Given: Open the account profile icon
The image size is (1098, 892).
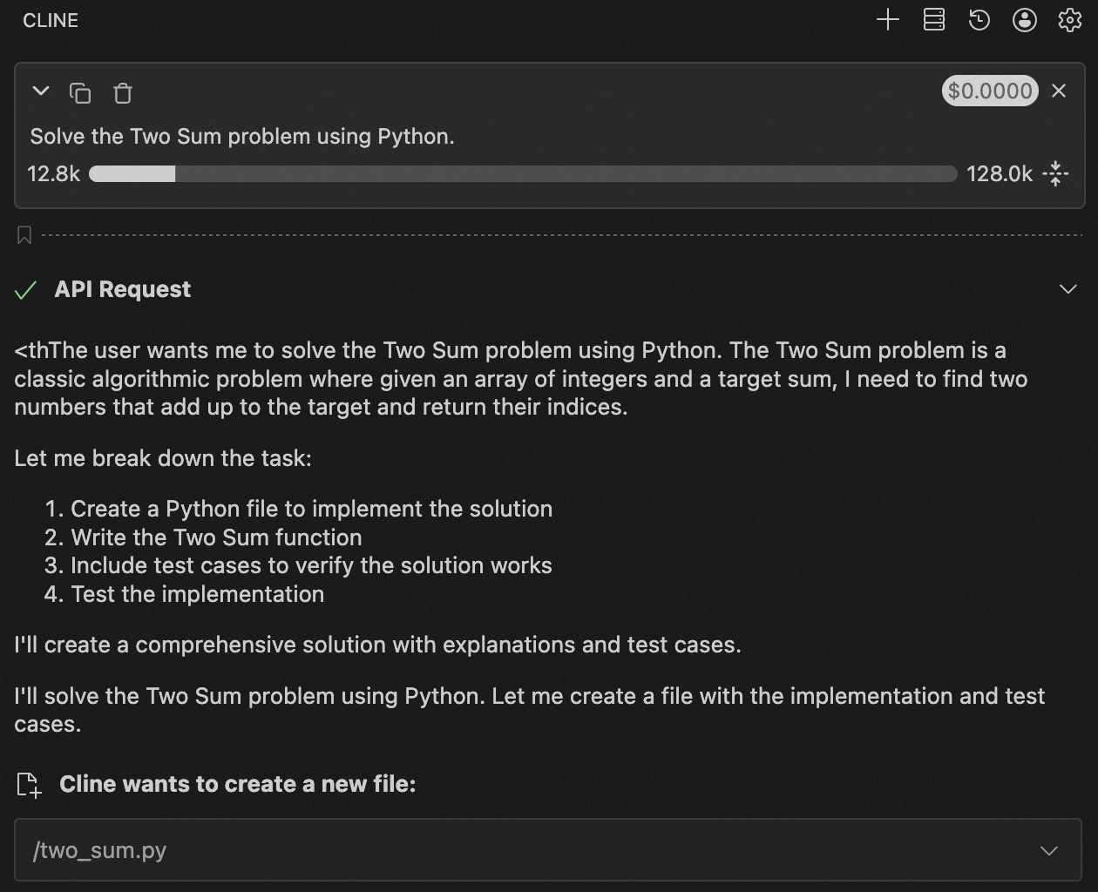Looking at the screenshot, I should pyautogui.click(x=1024, y=20).
